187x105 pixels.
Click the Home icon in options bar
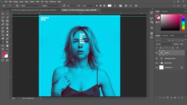tap(4, 6)
